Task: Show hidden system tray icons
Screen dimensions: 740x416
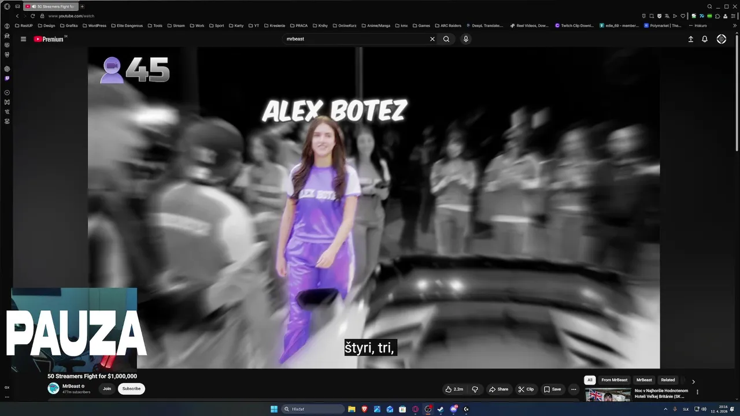Action: [x=665, y=409]
